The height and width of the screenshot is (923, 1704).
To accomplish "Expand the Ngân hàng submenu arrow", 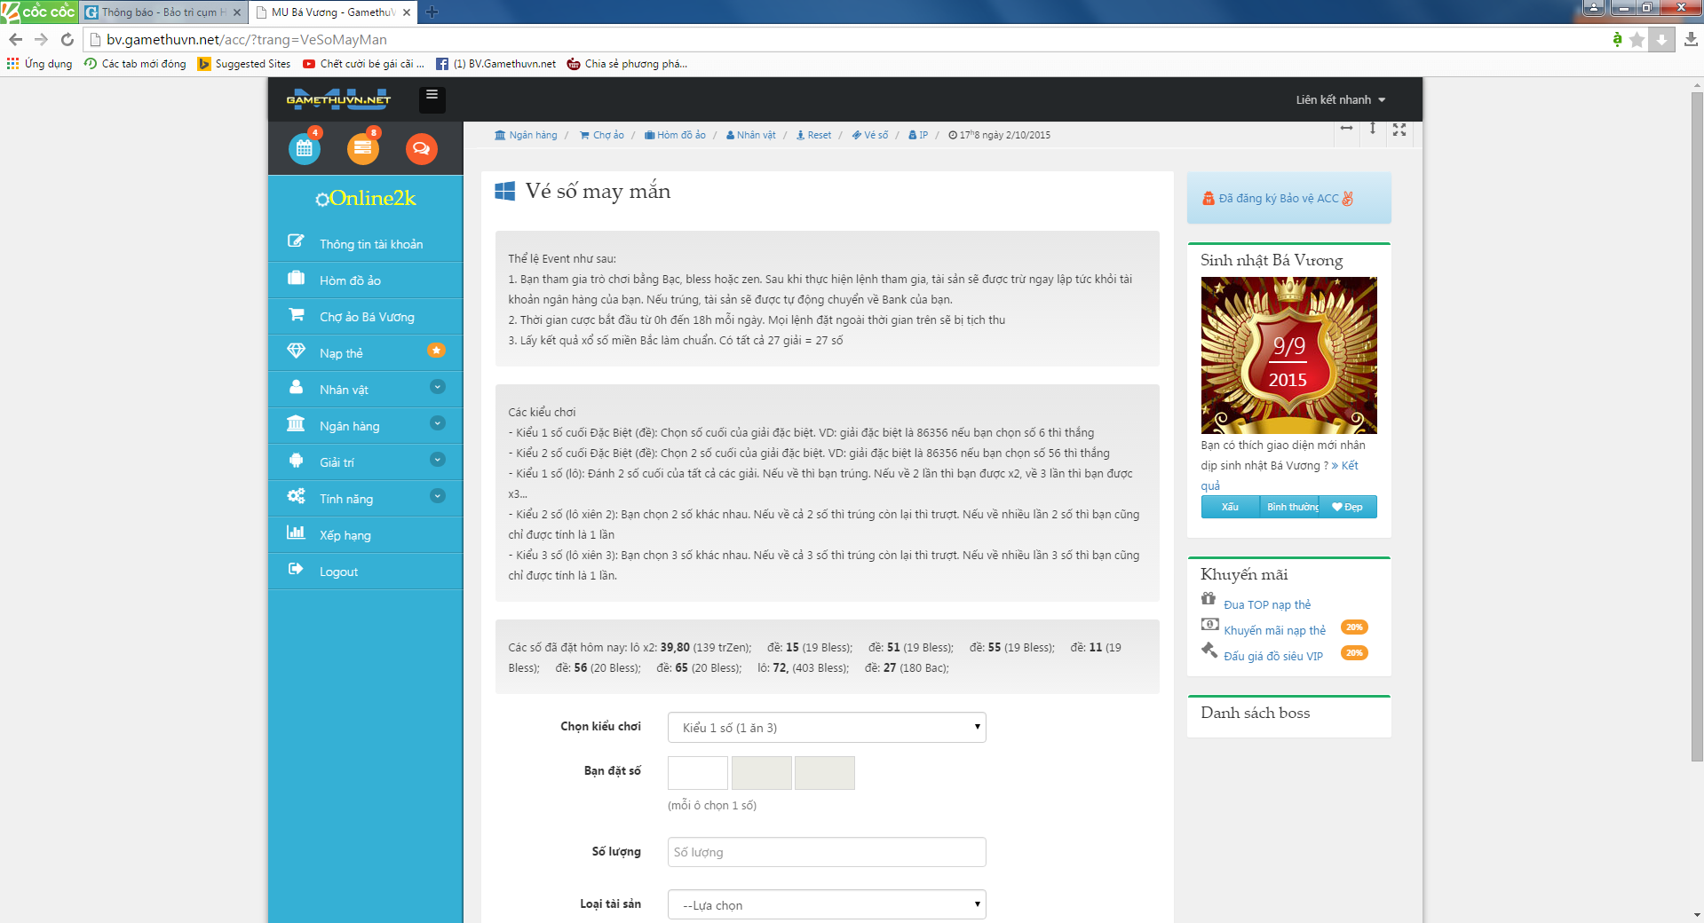I will (x=438, y=423).
